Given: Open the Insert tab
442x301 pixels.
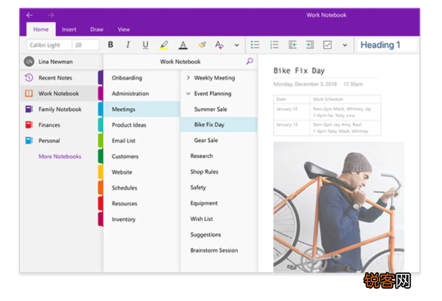Looking at the screenshot, I should [69, 29].
